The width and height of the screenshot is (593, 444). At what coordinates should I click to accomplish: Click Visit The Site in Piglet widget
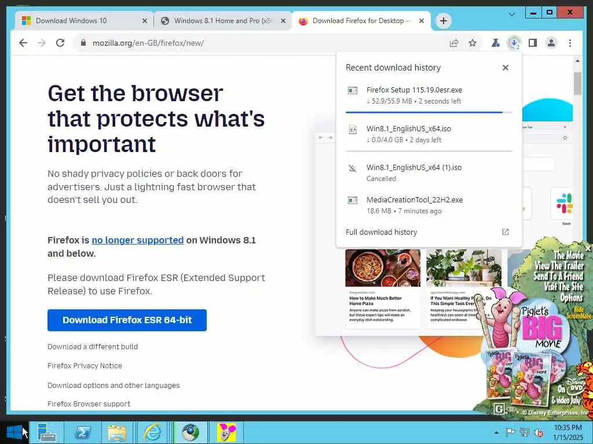563,287
